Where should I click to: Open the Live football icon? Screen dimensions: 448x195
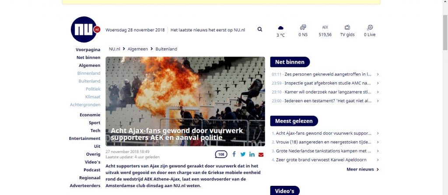pos(370,28)
